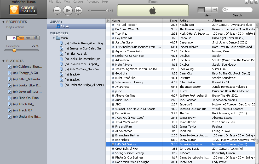Open Under the Bridge_All Saints sidebar playlist
Image resolution: width=259 pixels, height=164 pixels.
coord(82,85)
